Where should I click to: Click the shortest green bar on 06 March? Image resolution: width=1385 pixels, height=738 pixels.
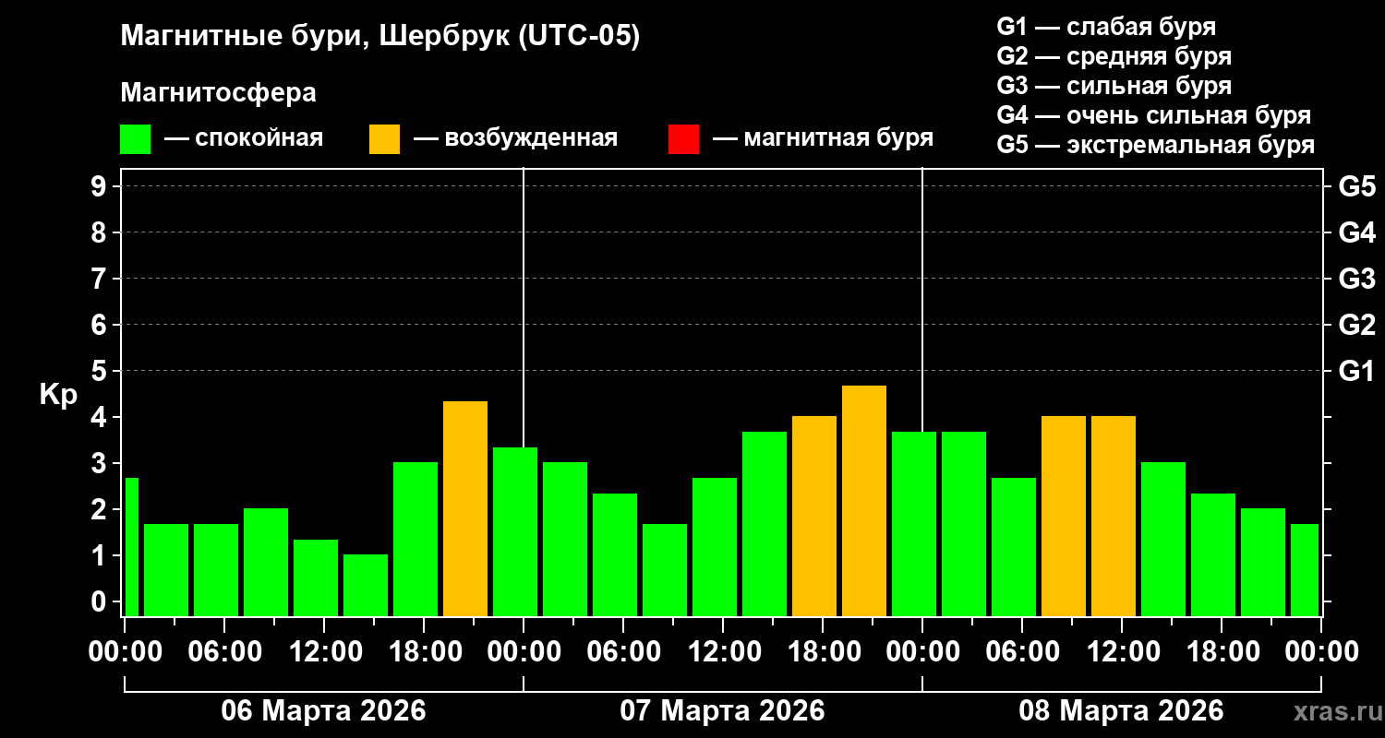click(x=366, y=585)
